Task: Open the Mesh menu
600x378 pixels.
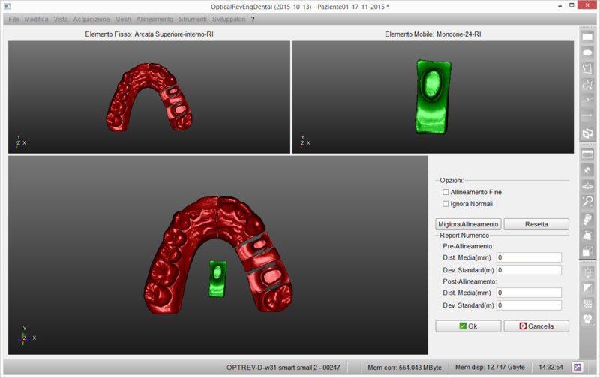Action: click(122, 18)
